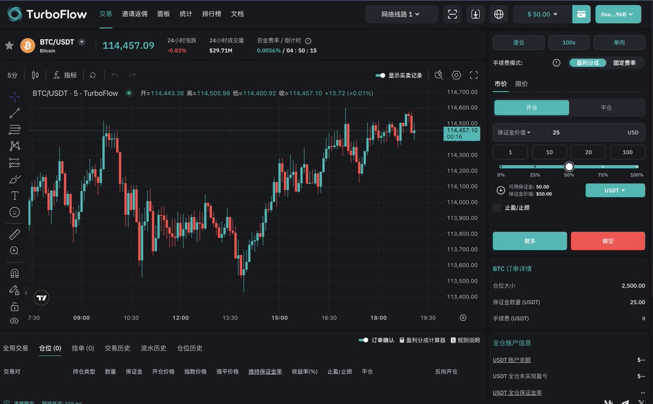Open the ruler measure tool
The height and width of the screenshot is (404, 653).
point(15,234)
